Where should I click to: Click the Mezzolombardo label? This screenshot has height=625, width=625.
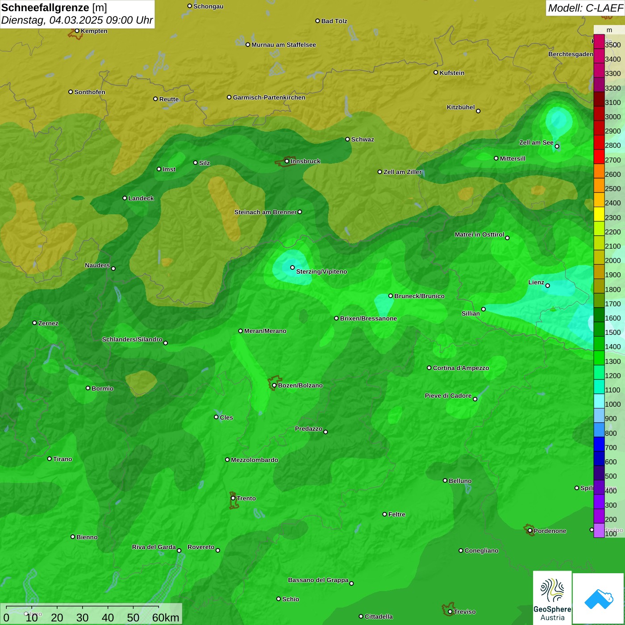pos(254,460)
